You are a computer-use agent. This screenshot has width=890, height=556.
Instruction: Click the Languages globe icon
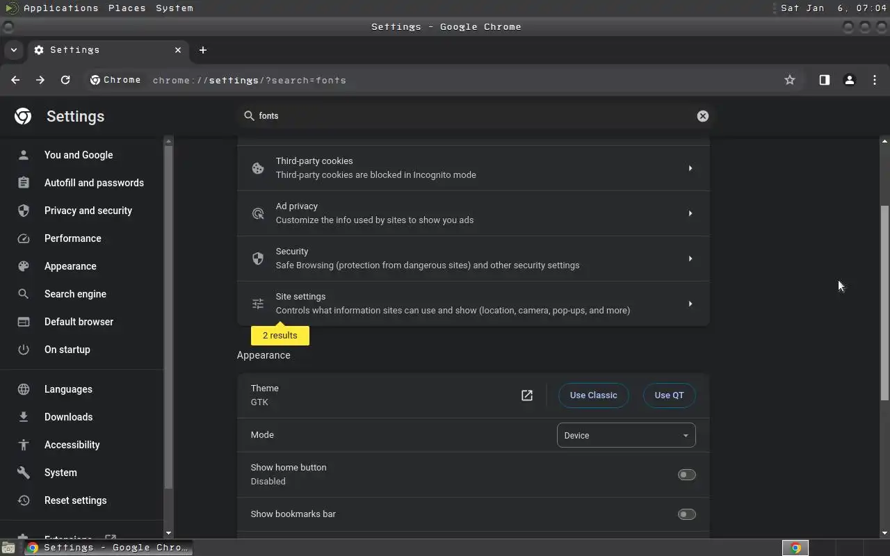coord(24,389)
